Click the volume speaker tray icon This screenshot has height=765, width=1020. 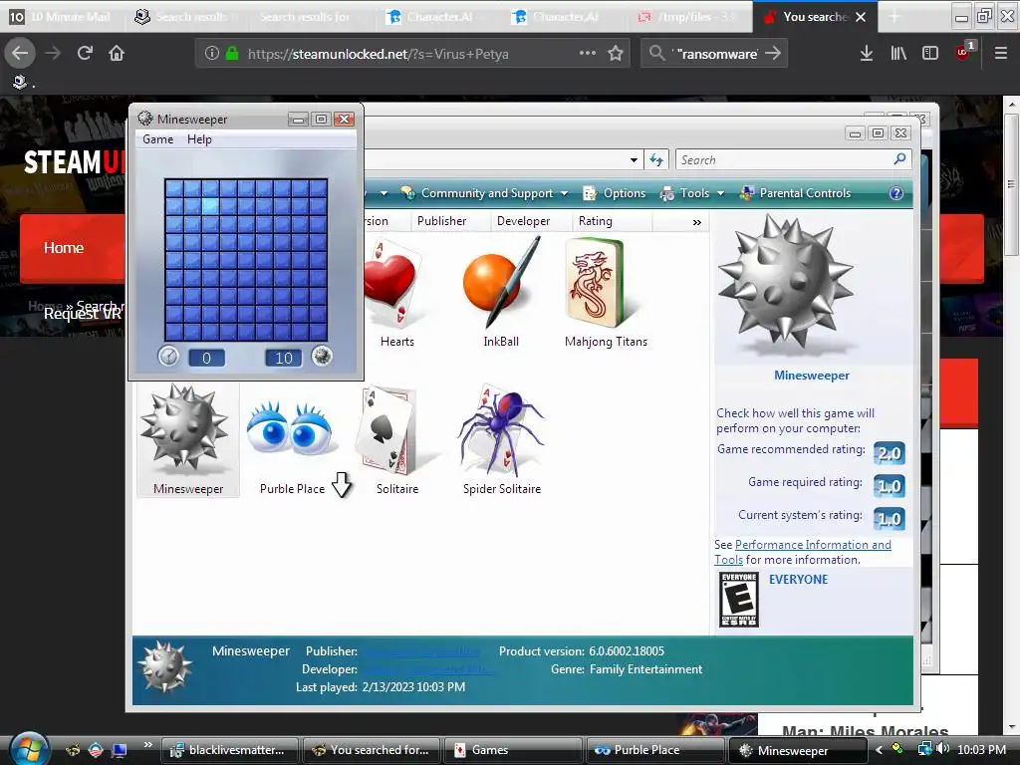(x=943, y=749)
